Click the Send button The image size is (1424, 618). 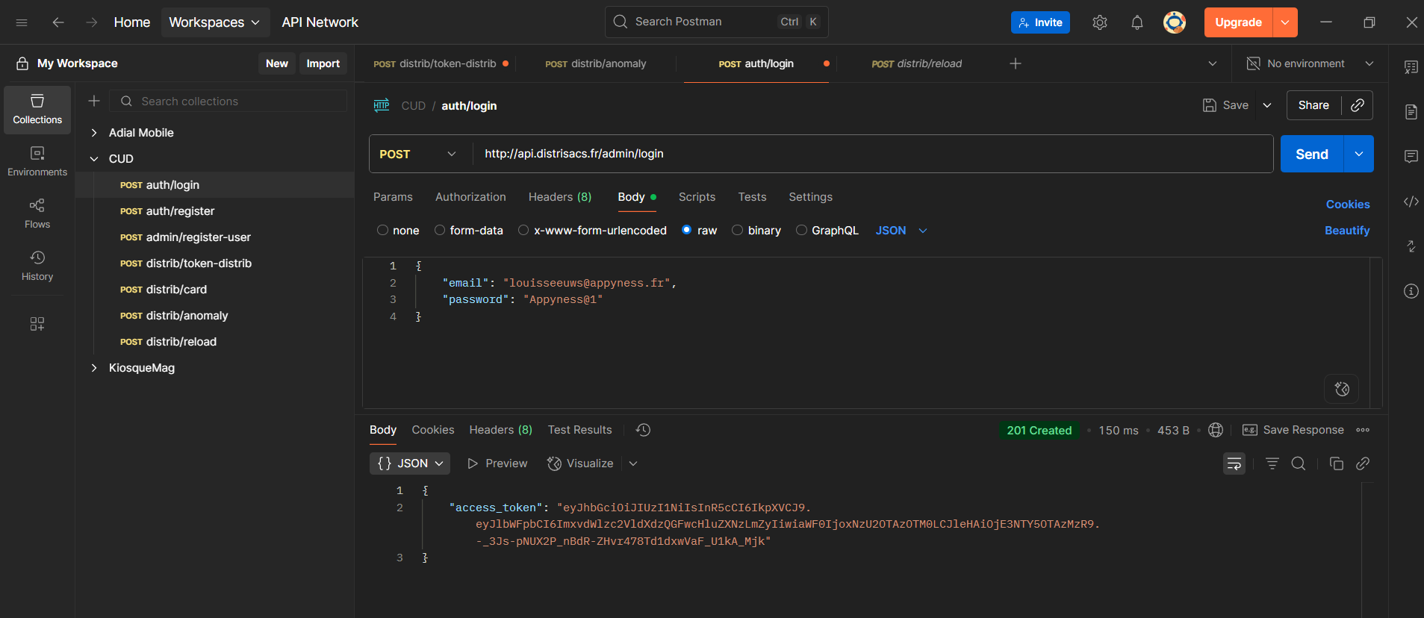tap(1311, 154)
